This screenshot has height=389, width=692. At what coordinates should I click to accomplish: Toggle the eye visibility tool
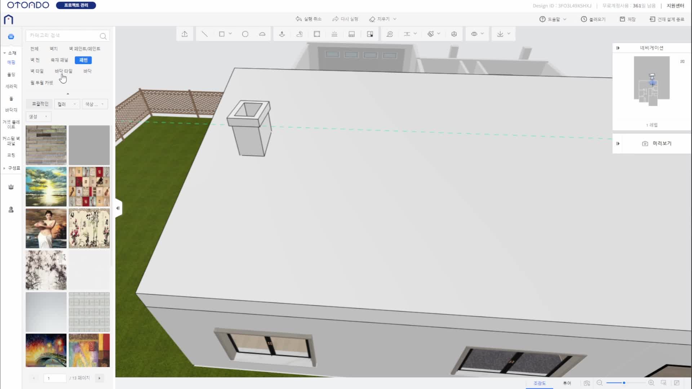[x=474, y=34]
